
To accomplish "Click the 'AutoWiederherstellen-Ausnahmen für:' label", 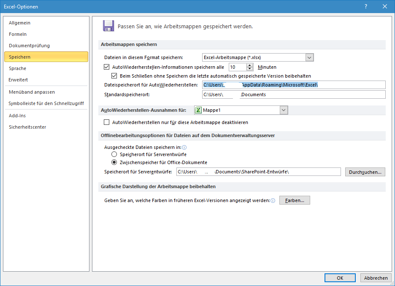I will (x=143, y=110).
